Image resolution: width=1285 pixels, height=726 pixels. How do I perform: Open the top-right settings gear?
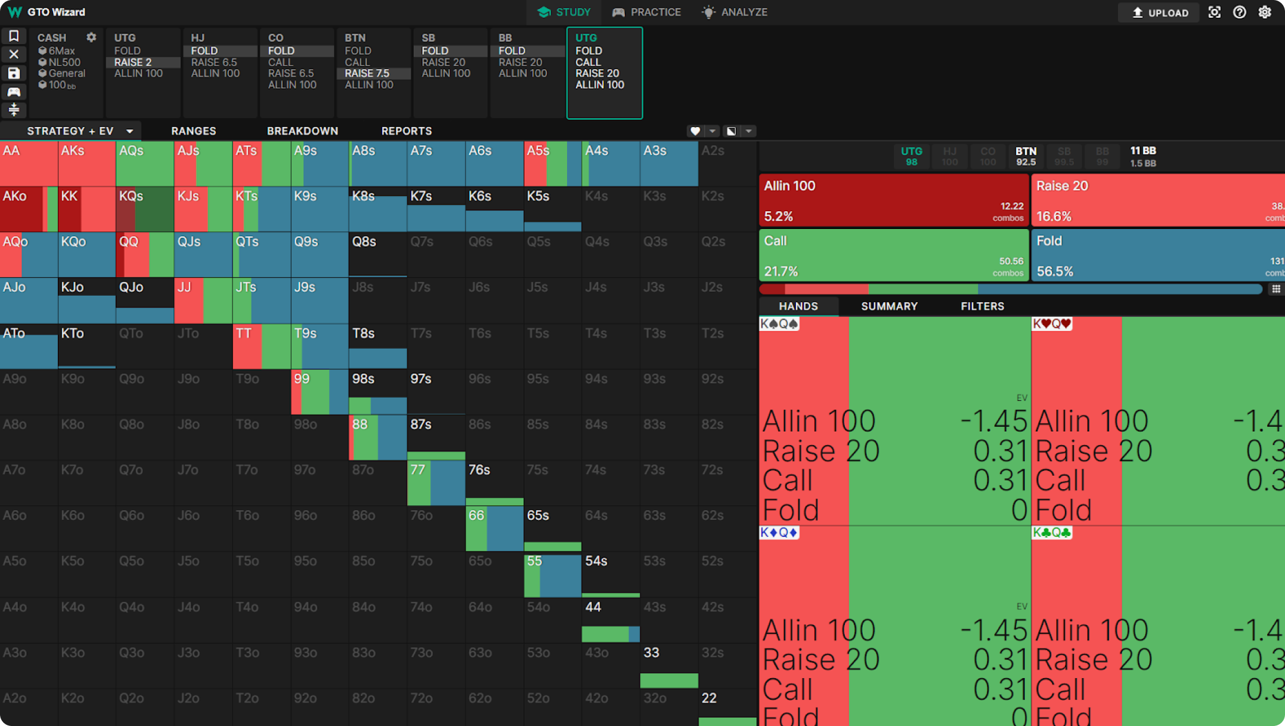[x=1265, y=12]
